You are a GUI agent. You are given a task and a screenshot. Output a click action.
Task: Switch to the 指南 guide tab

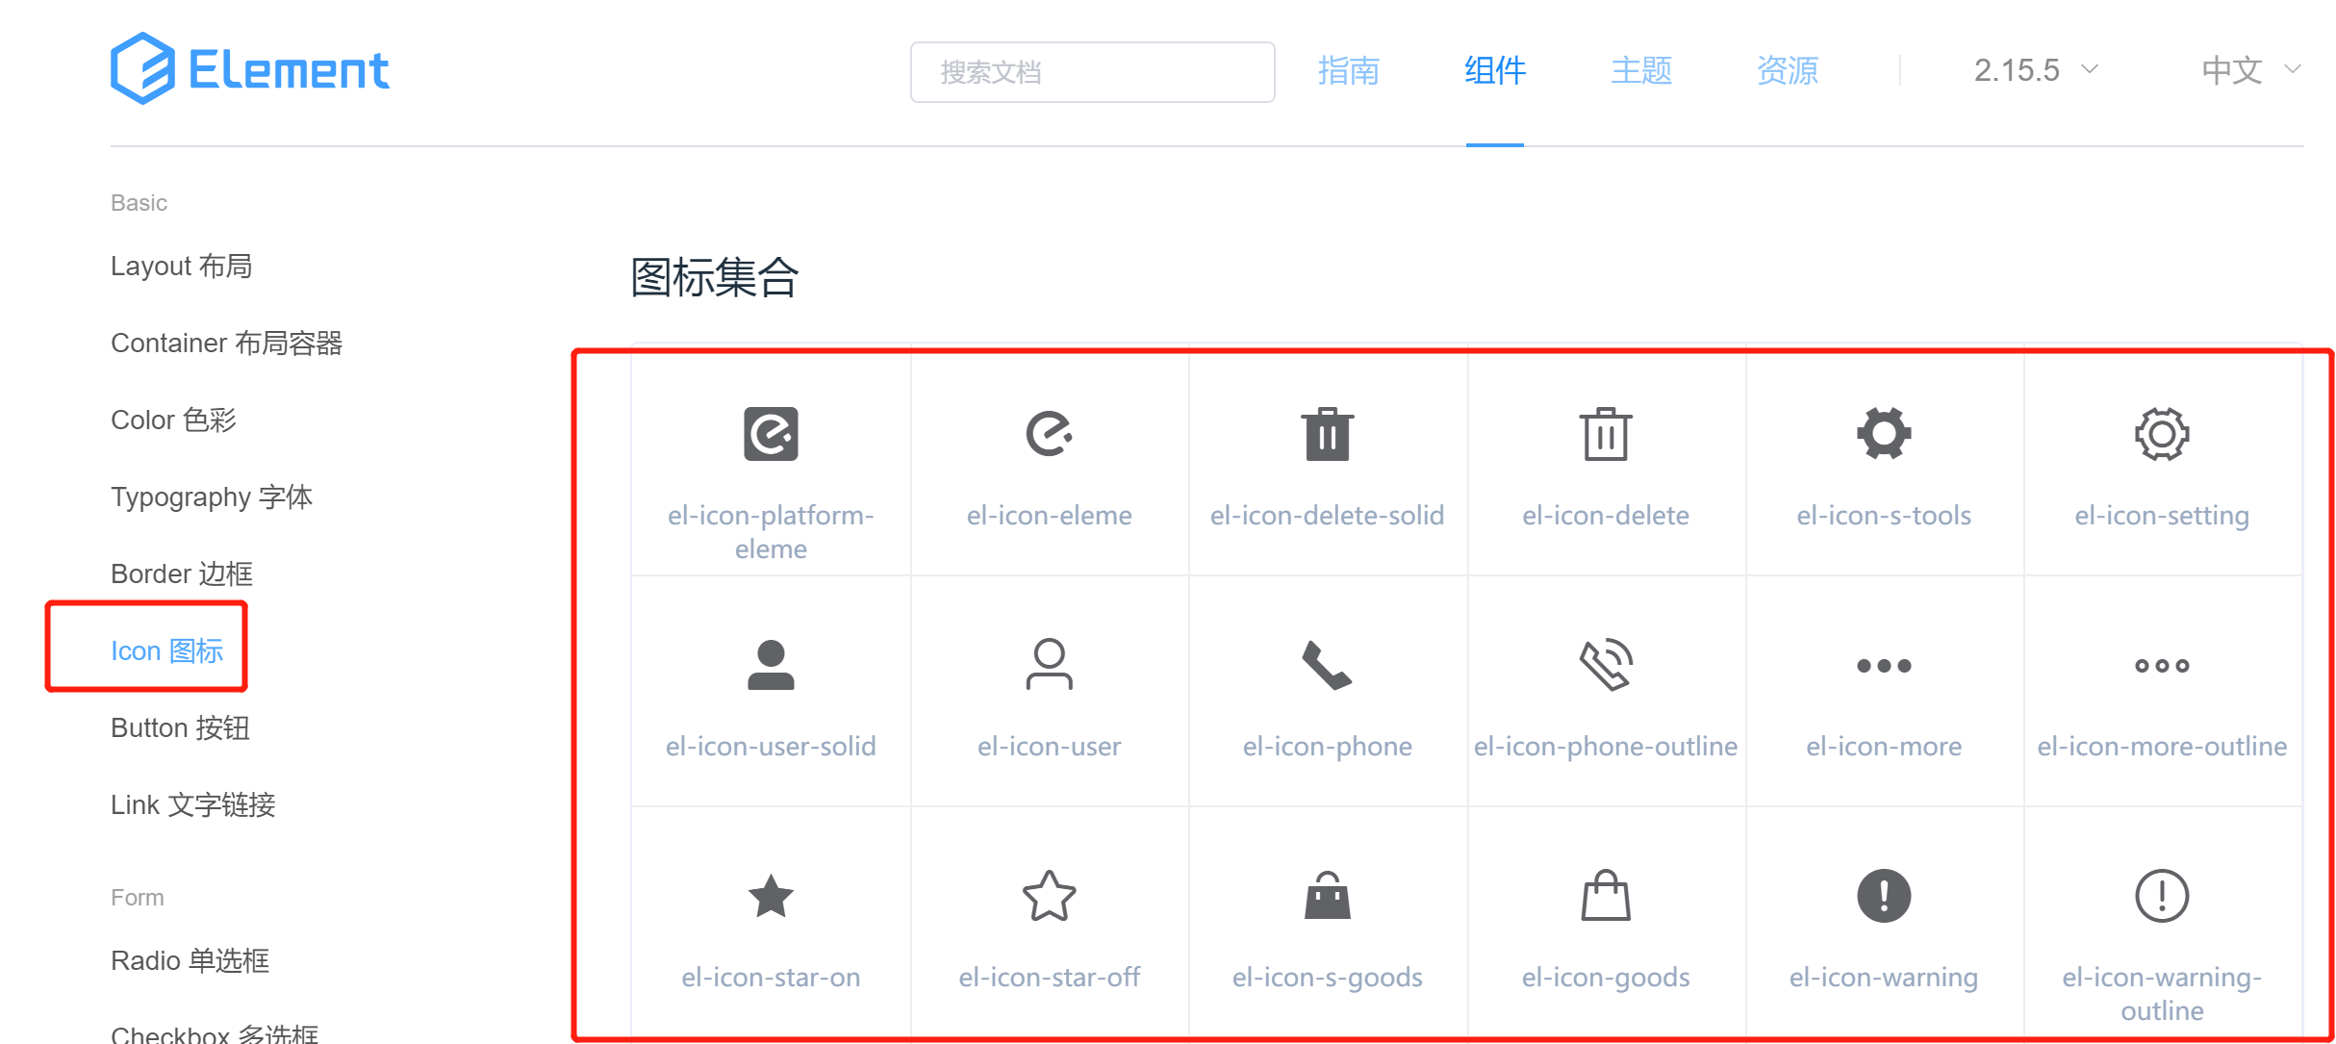(1348, 70)
